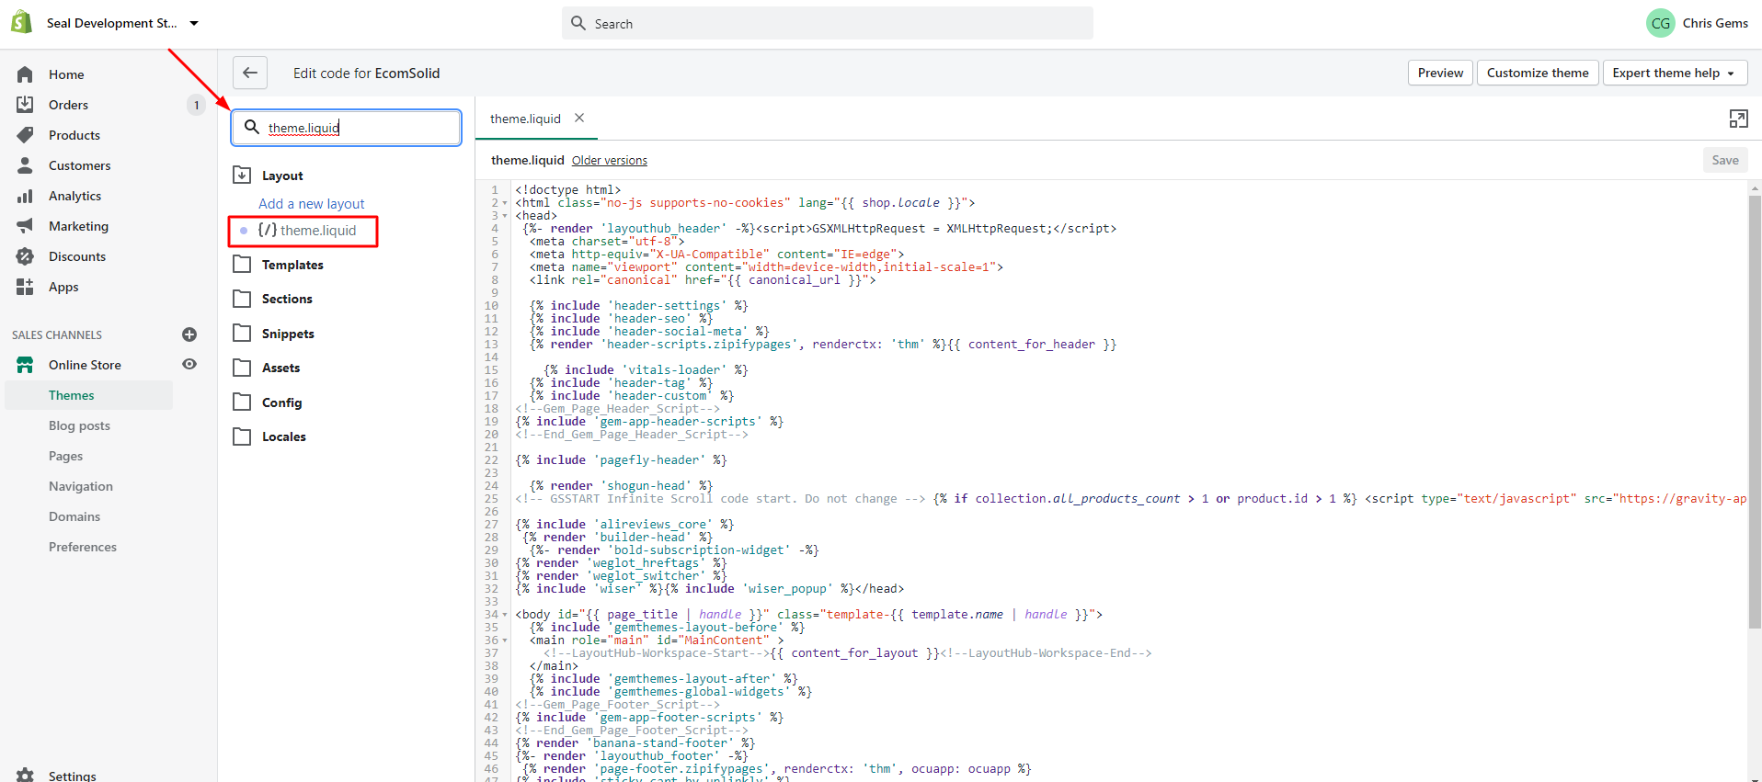This screenshot has width=1762, height=782.
Task: Add a sales channel with plus icon
Action: [189, 334]
